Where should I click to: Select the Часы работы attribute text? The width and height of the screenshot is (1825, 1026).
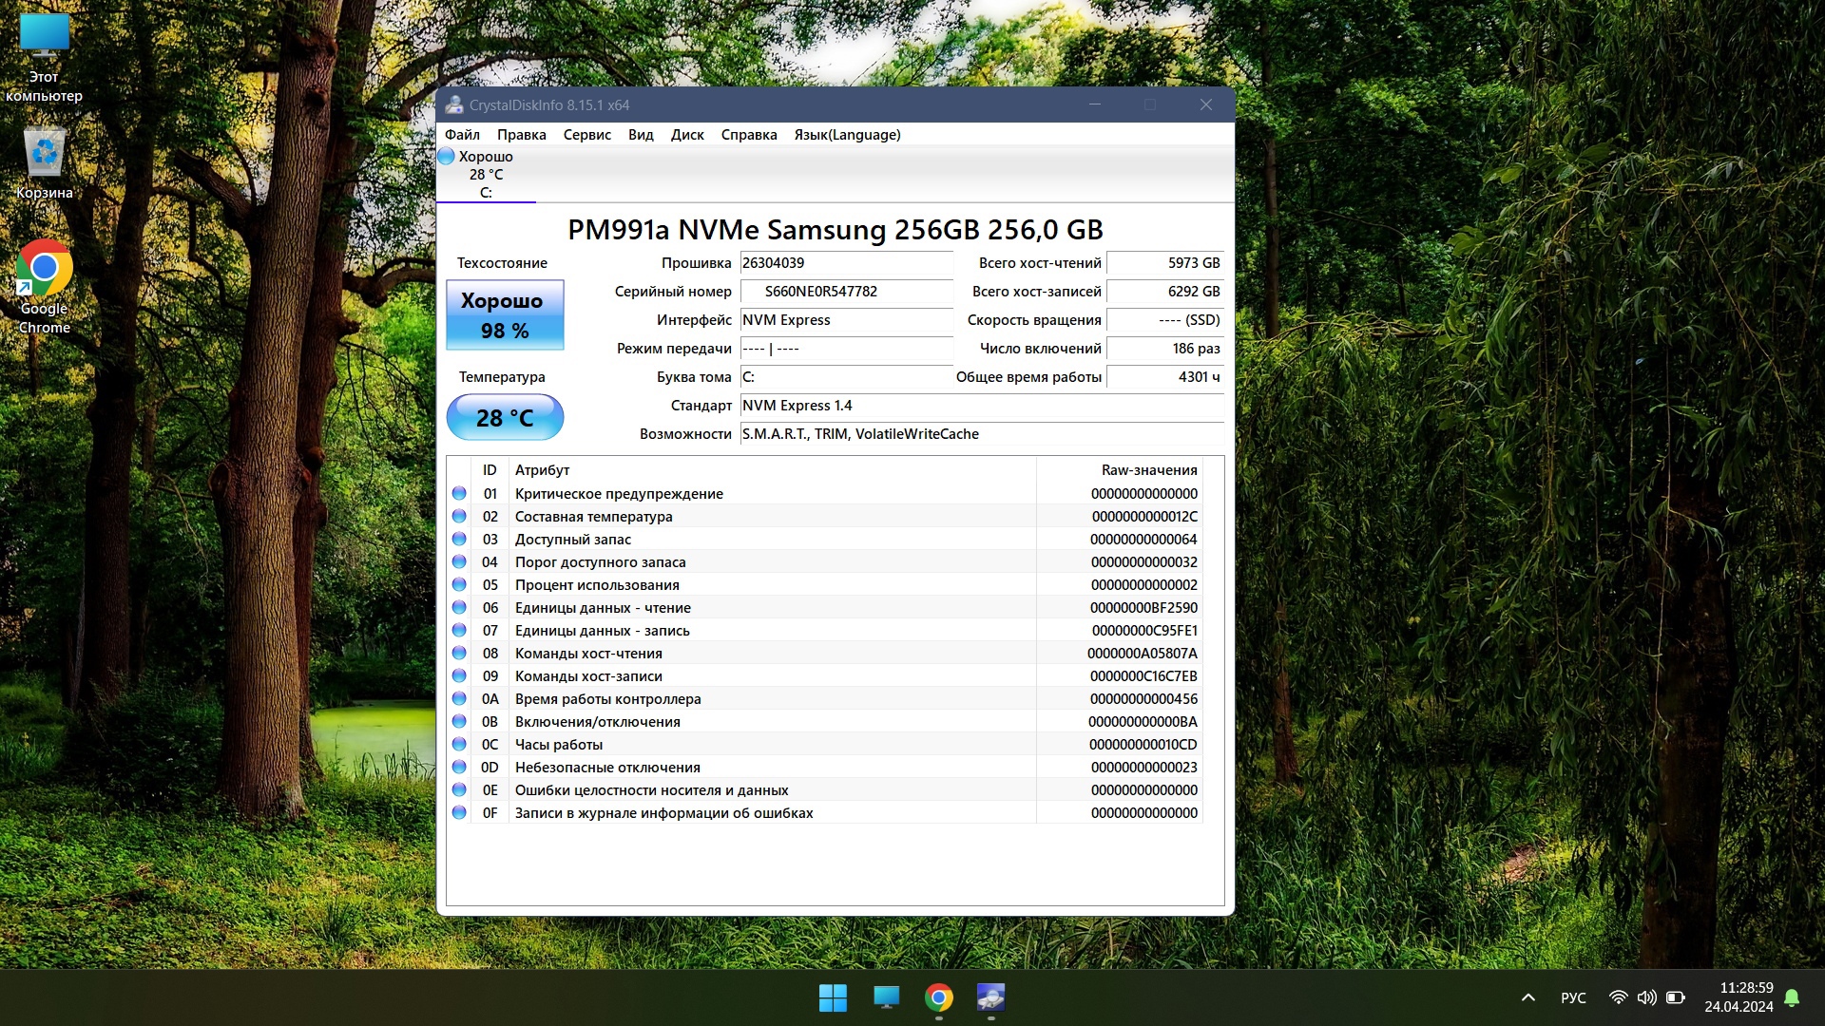click(x=559, y=745)
